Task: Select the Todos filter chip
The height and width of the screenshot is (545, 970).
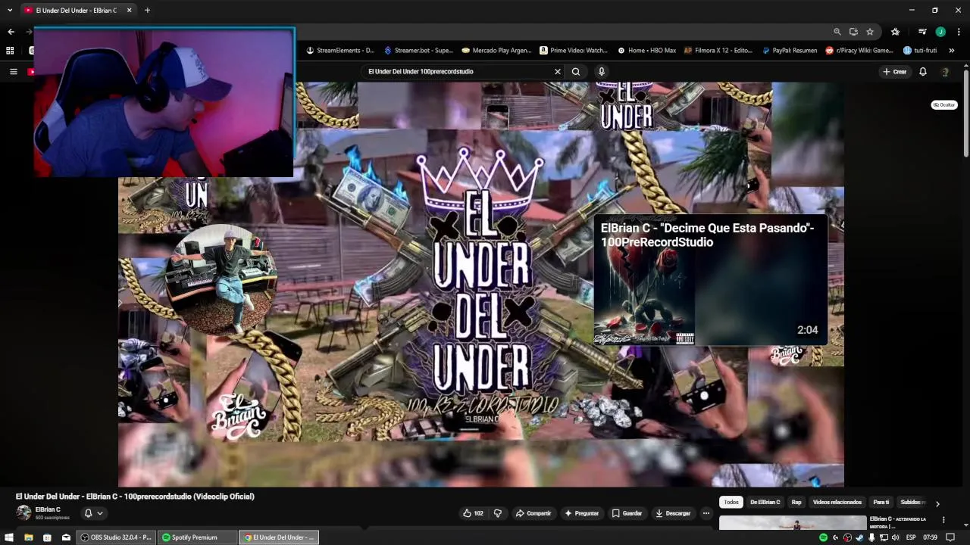Action: click(x=731, y=502)
